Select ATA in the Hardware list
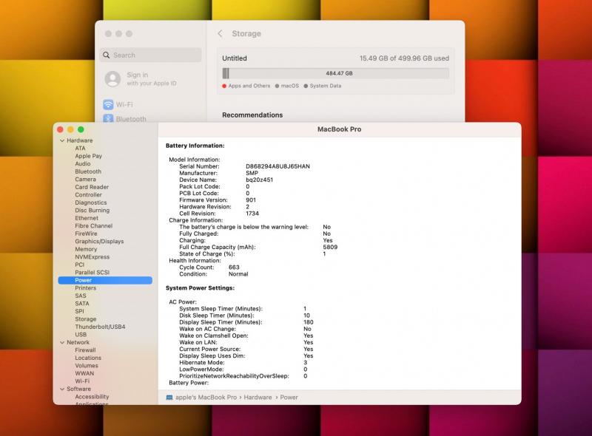This screenshot has height=436, width=592. point(80,149)
